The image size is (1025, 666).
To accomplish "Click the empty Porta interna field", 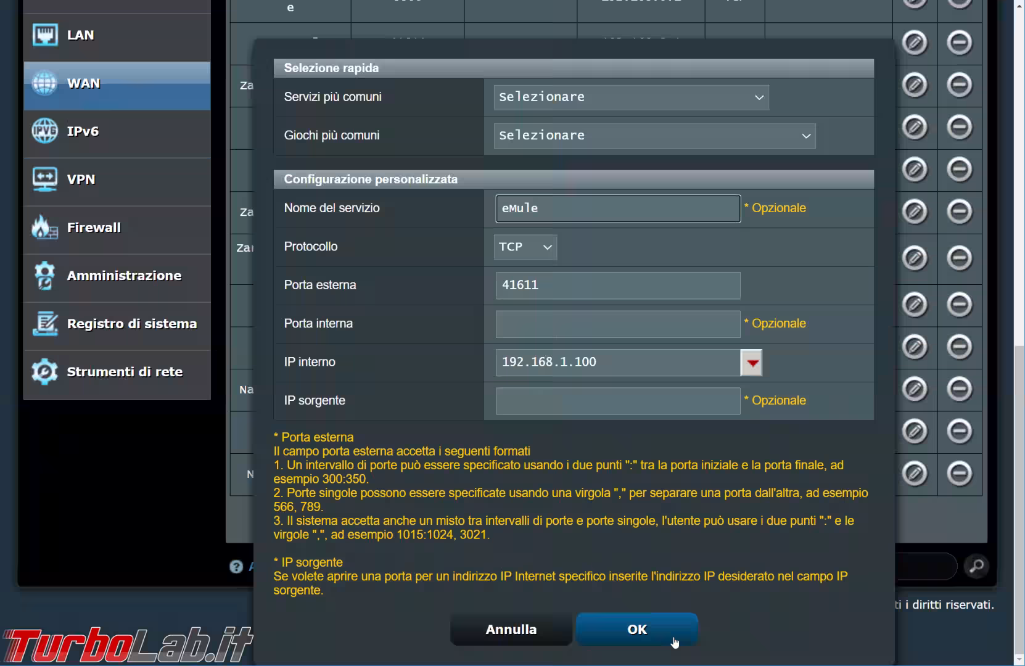I will click(x=617, y=324).
